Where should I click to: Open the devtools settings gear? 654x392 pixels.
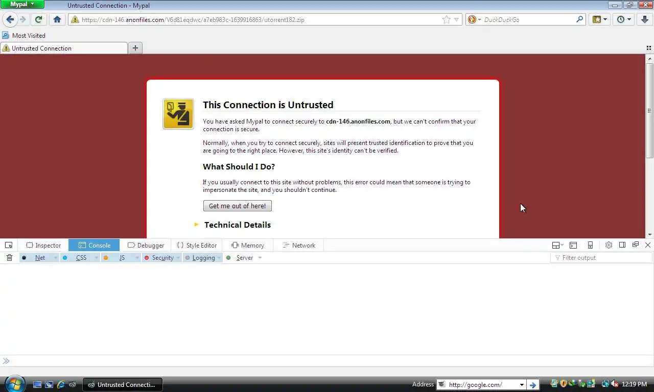(609, 245)
